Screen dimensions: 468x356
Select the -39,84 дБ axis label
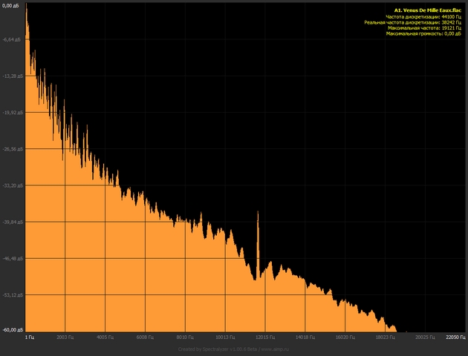coord(13,221)
